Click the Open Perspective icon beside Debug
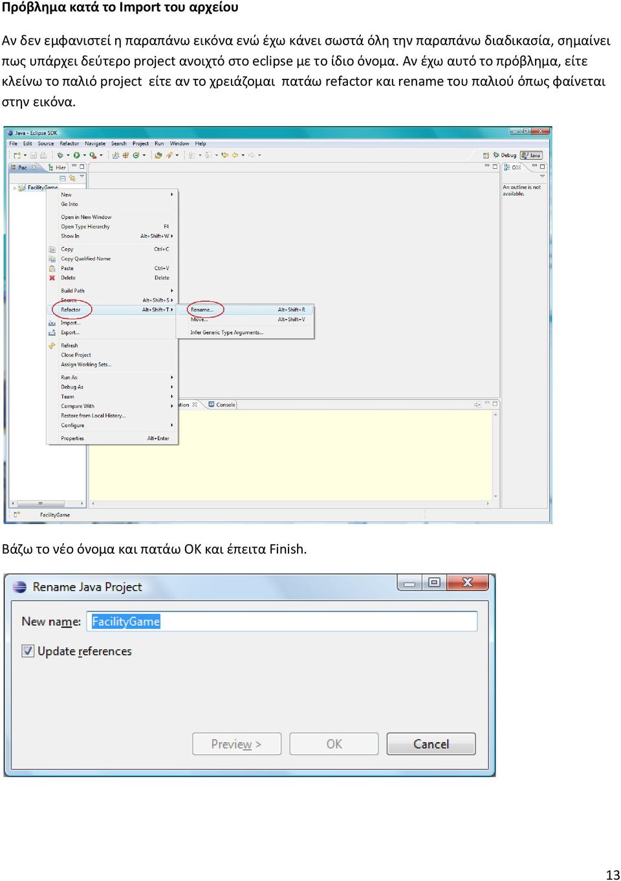Screen dimensions: 621x881 pyautogui.click(x=486, y=156)
